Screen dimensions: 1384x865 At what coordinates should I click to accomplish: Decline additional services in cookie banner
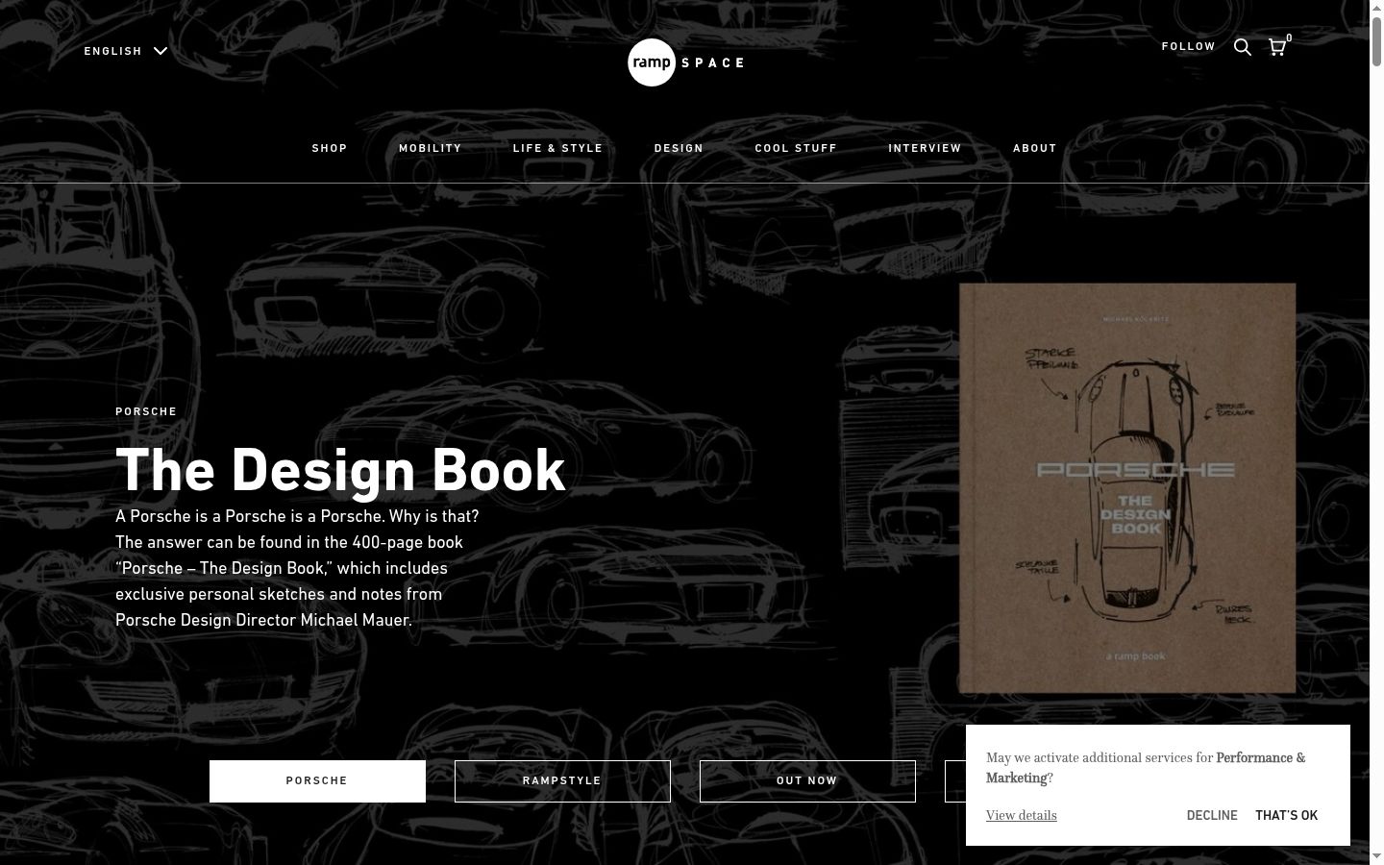tap(1212, 815)
